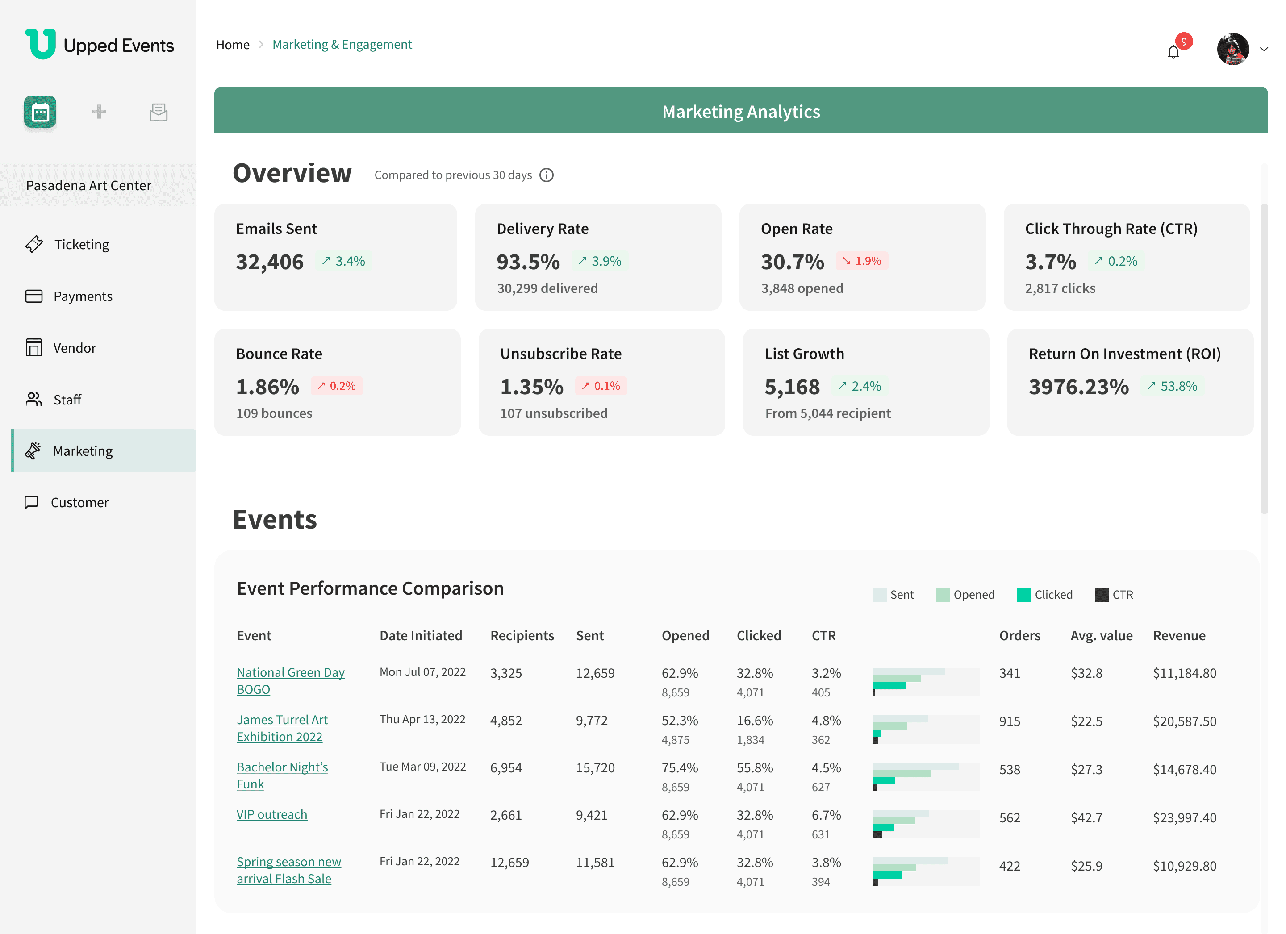Click the Payments card icon
This screenshot has width=1286, height=934.
point(34,296)
